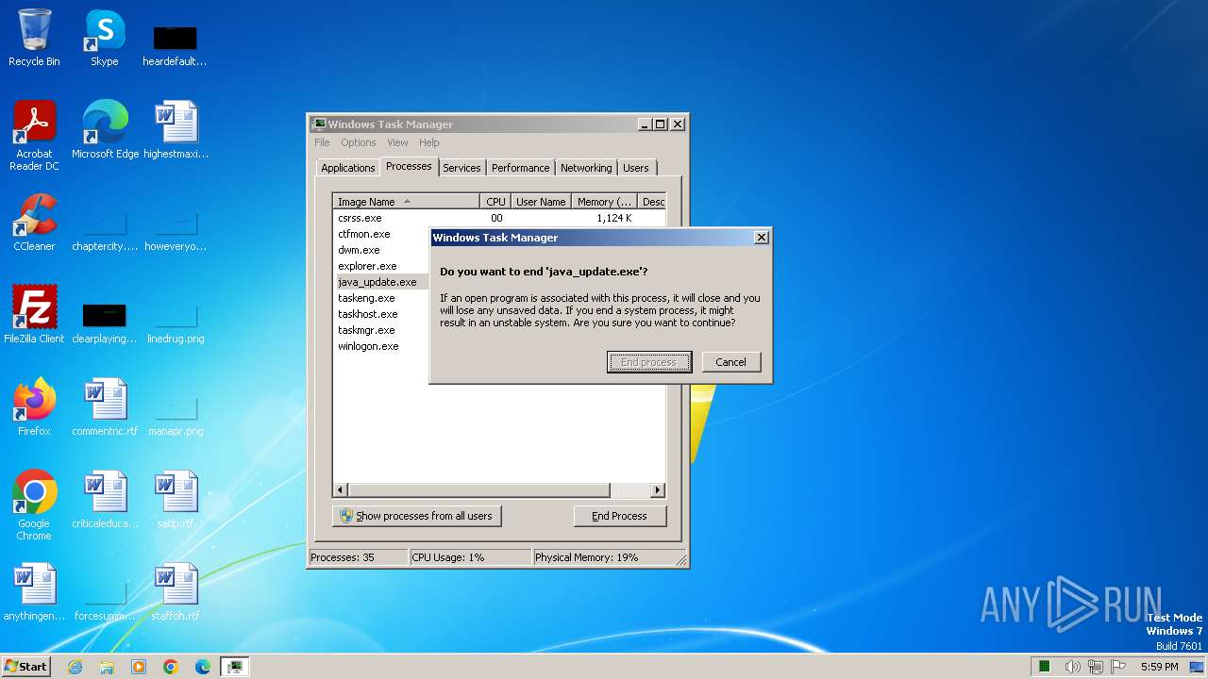Select explorer.exe in process list
The image size is (1208, 679).
click(367, 266)
